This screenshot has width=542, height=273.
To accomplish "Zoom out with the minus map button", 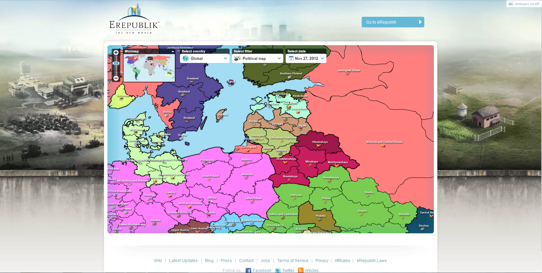I will (116, 78).
